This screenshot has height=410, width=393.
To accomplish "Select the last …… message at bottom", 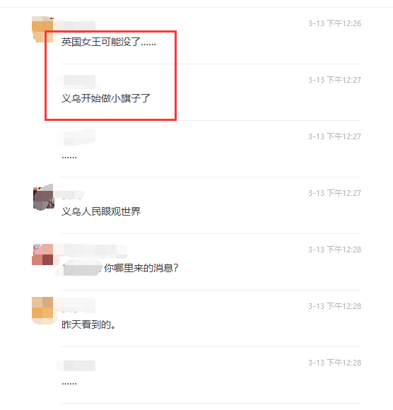I will [69, 384].
